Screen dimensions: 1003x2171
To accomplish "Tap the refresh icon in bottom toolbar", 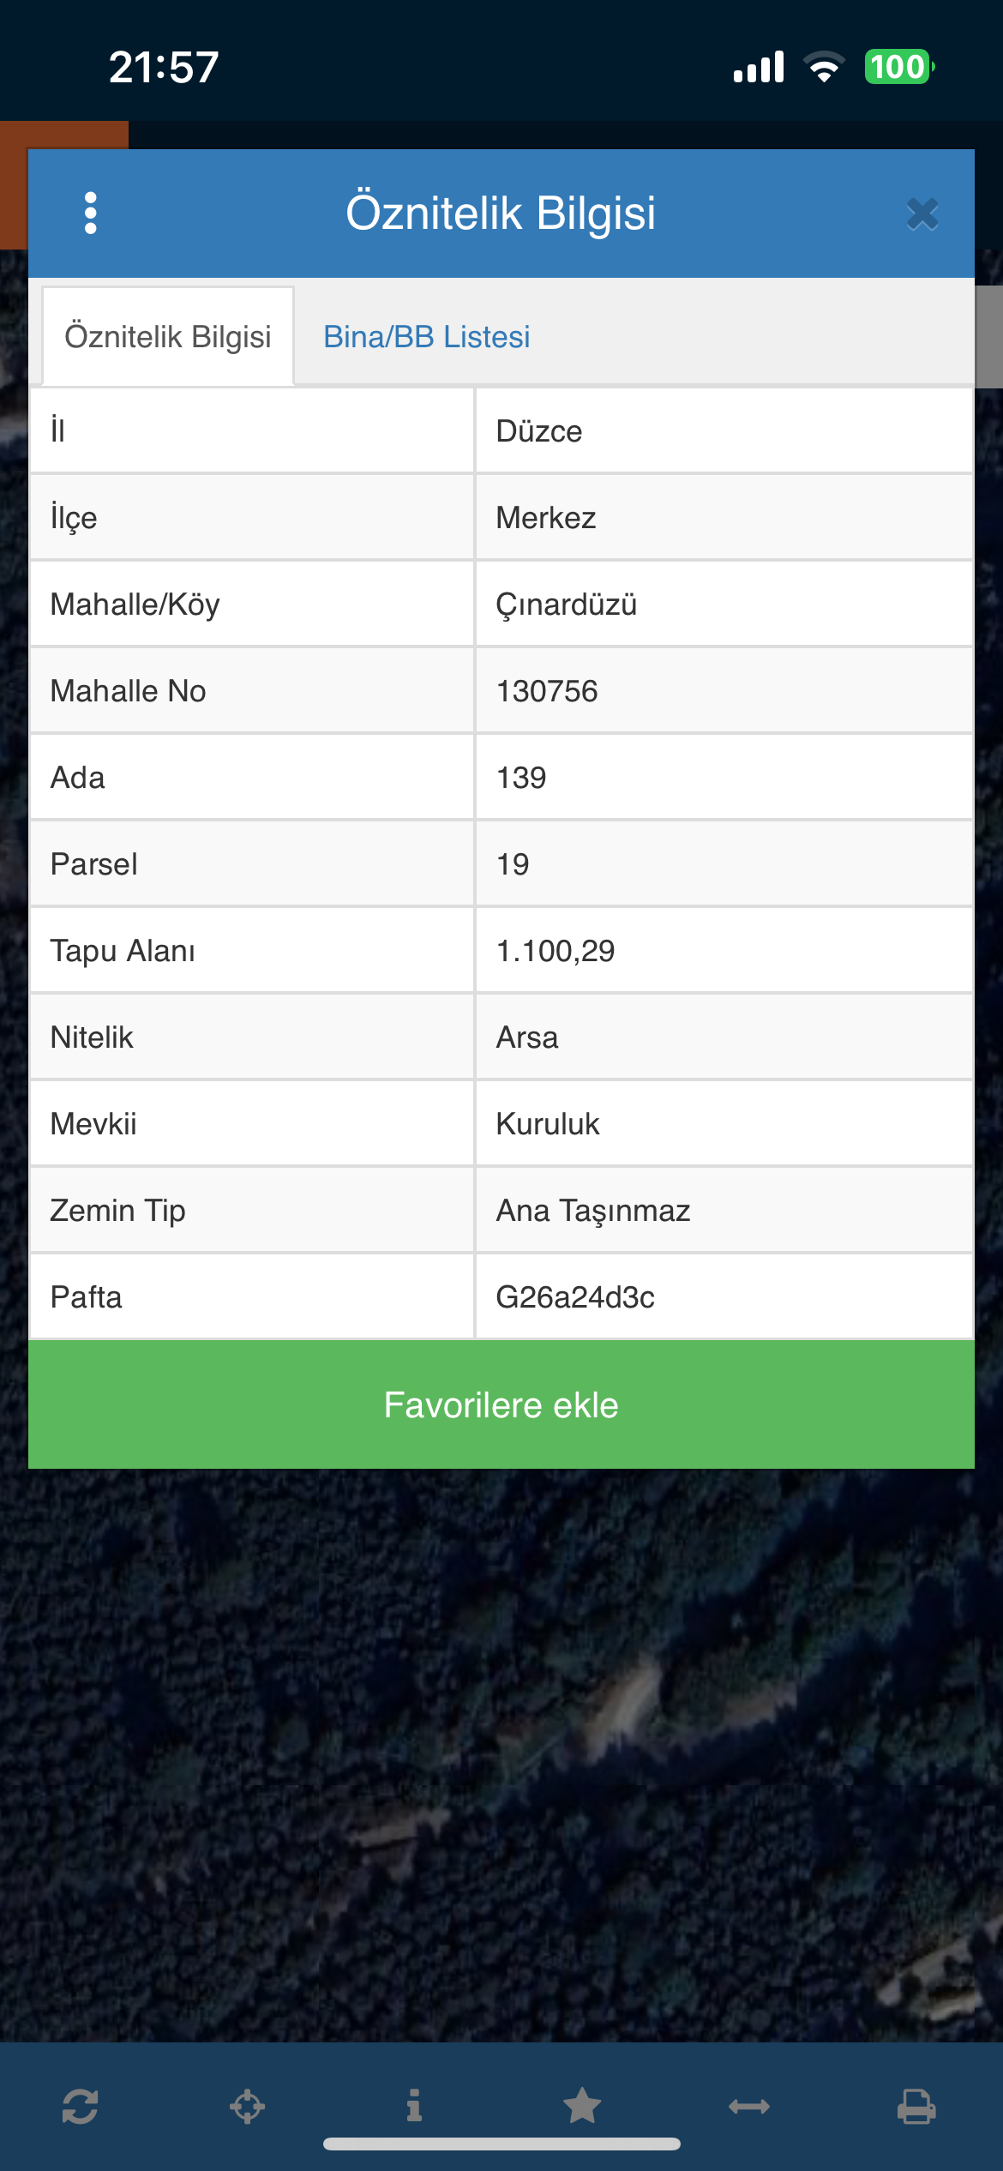I will click(80, 2106).
